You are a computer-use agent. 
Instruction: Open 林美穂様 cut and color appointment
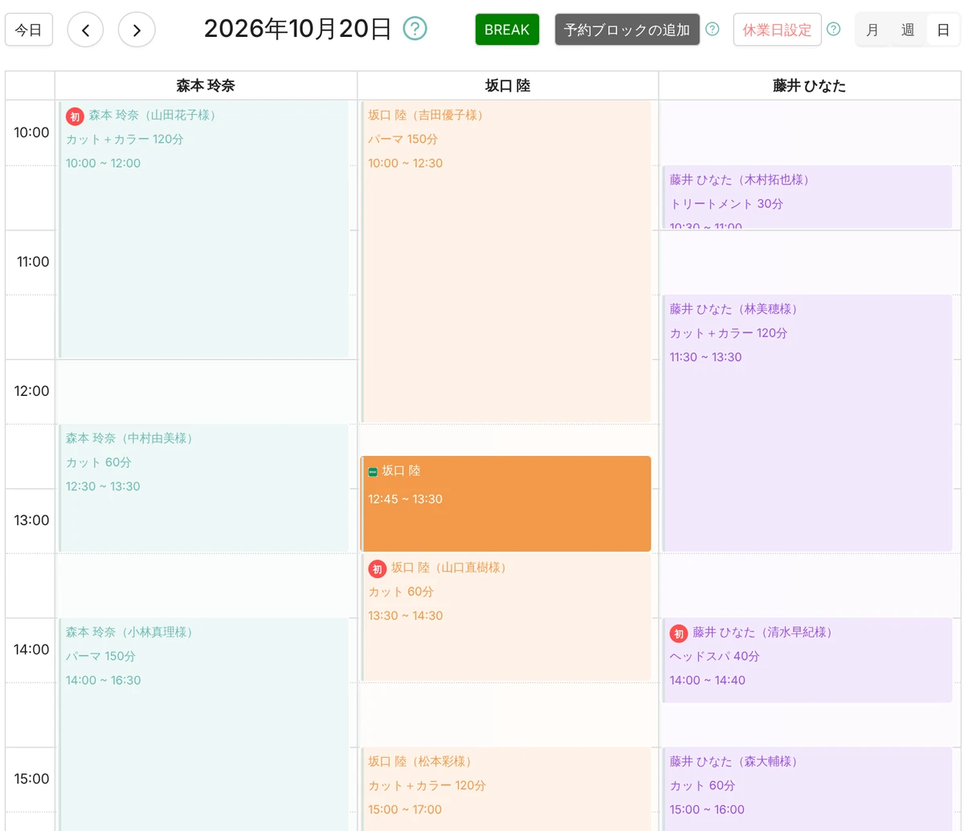pyautogui.click(x=807, y=423)
